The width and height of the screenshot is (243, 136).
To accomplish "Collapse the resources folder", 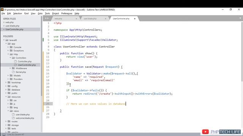I will tap(6, 97).
